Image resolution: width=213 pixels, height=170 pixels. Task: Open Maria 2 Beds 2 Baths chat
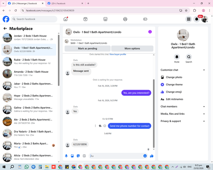pos(29,145)
